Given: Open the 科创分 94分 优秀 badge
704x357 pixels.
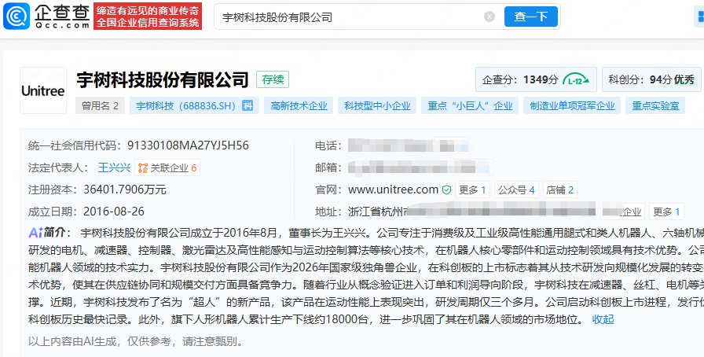Looking at the screenshot, I should coord(653,80).
